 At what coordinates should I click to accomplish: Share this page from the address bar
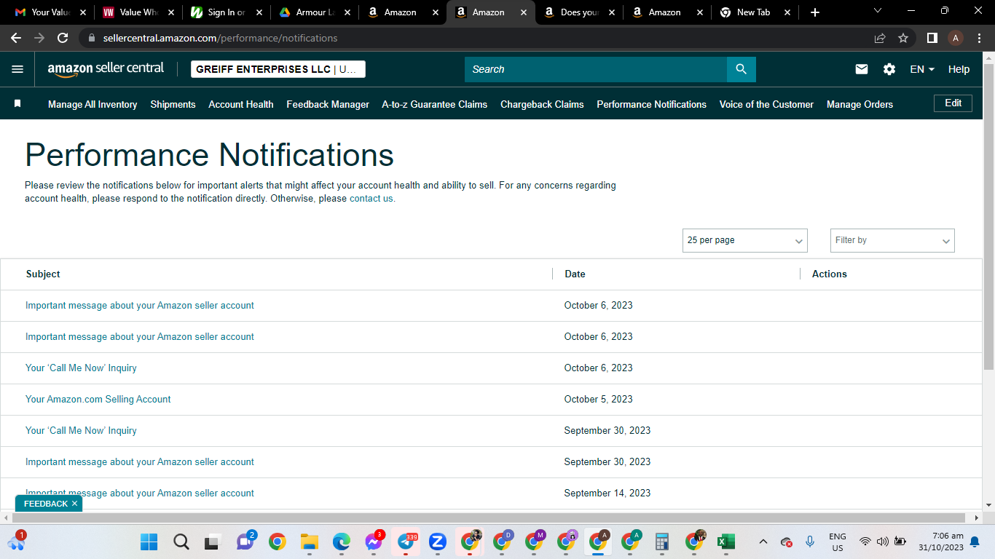(880, 38)
